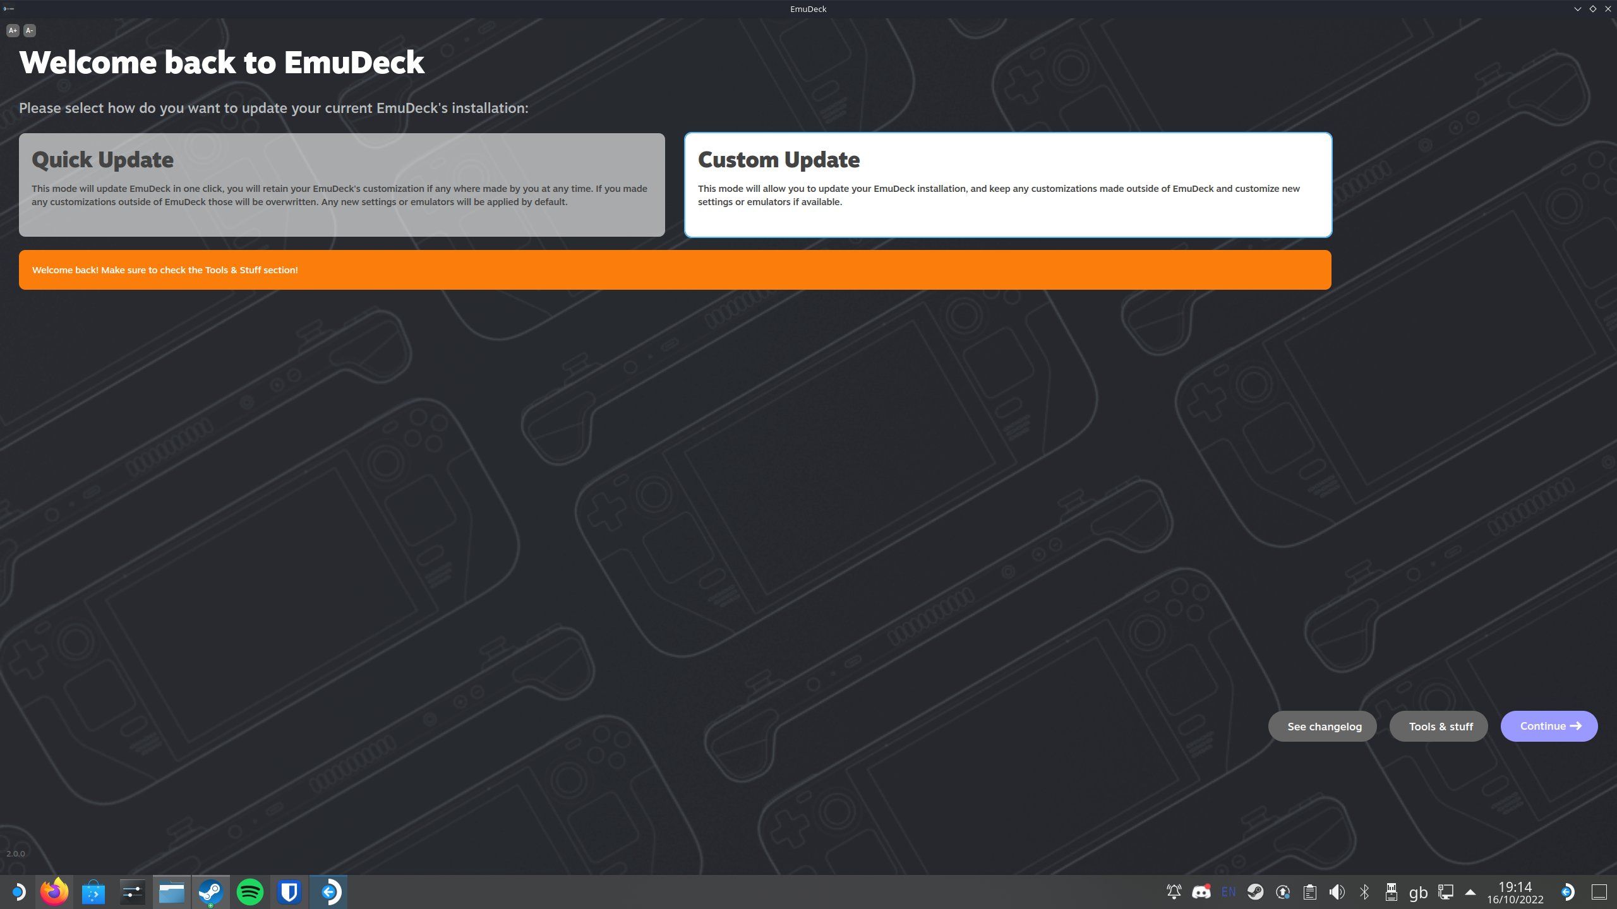Open the Bluetooth tray icon
Screen dimensions: 1617x909
(x=1364, y=892)
